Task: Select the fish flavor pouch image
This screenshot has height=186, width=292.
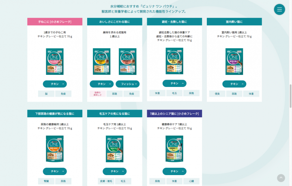Action: pyautogui.click(x=128, y=61)
